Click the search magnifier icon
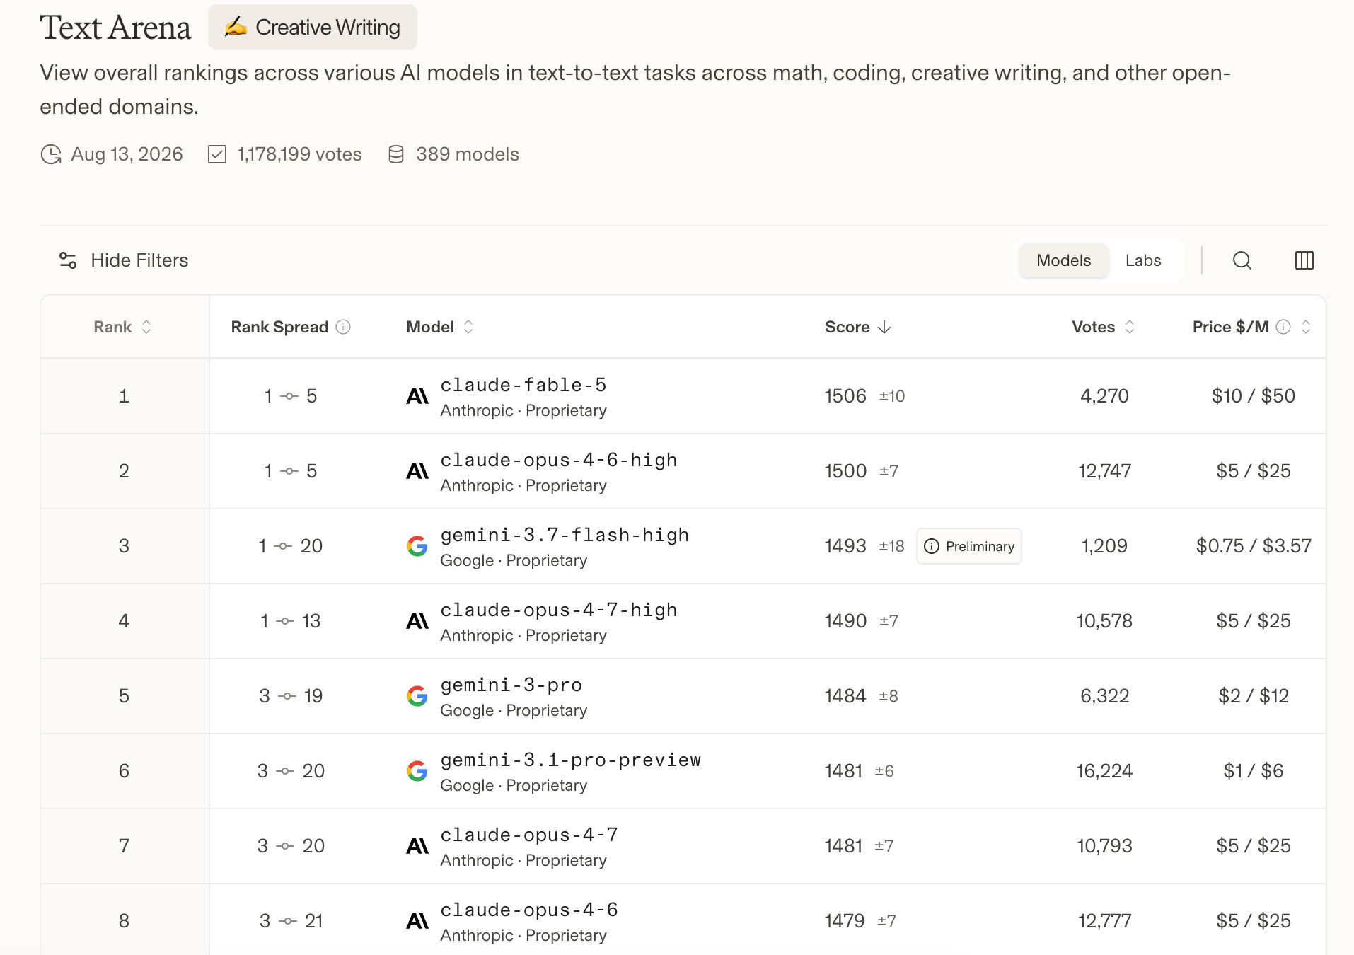1354x955 pixels. [1242, 260]
